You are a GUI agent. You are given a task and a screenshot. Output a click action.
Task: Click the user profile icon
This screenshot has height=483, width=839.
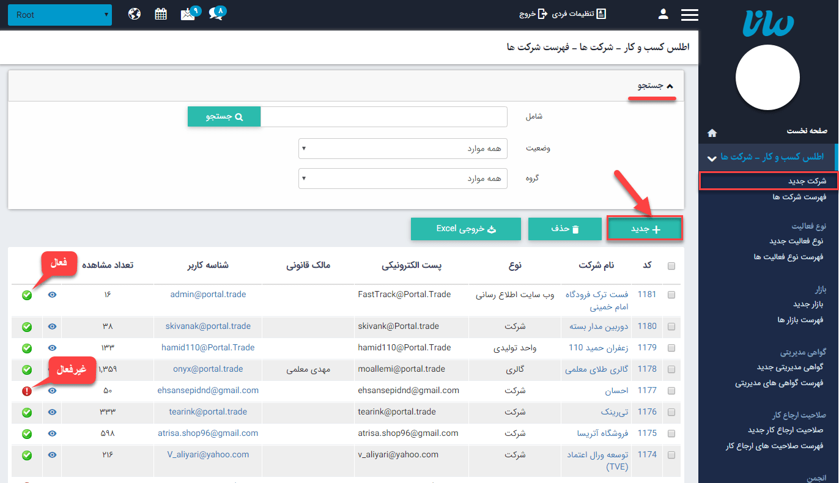[663, 14]
